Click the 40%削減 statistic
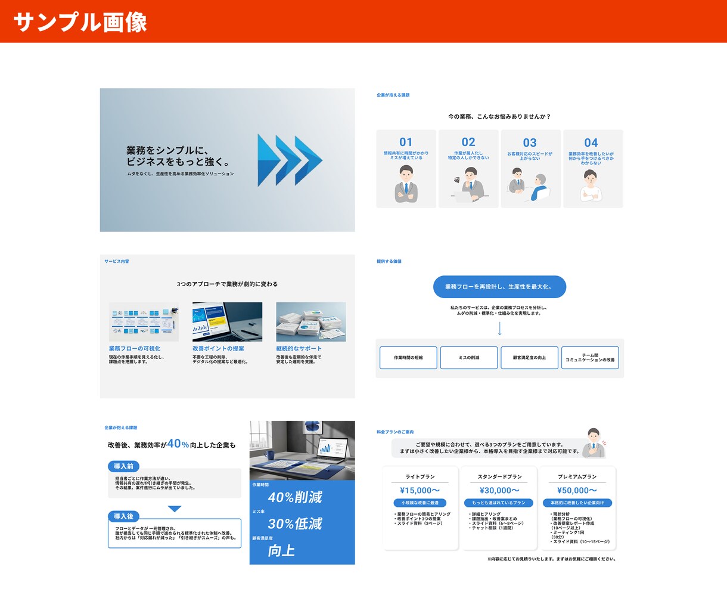This screenshot has height=601, width=727. [295, 497]
